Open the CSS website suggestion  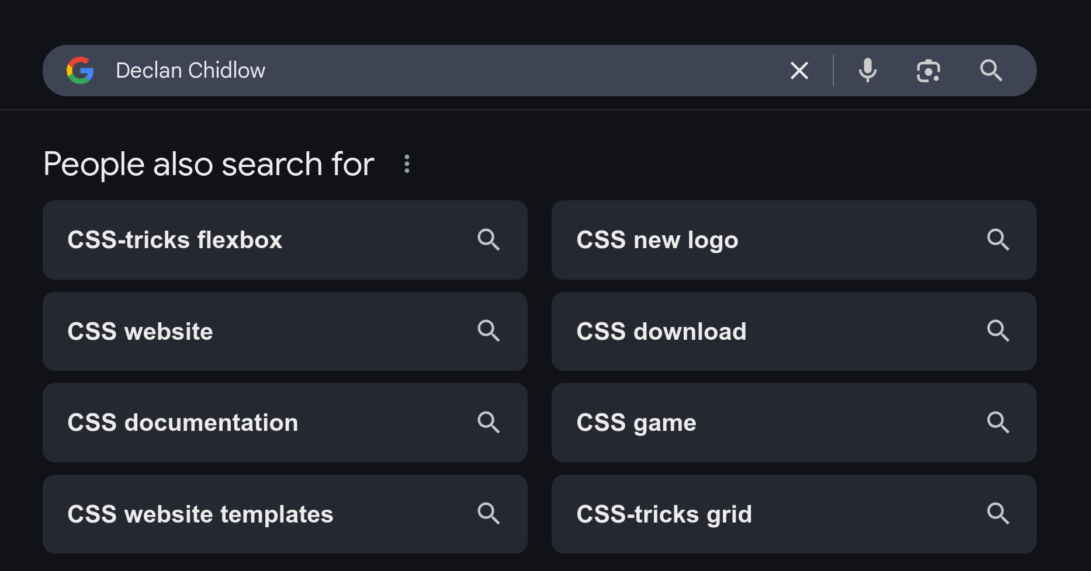(285, 331)
